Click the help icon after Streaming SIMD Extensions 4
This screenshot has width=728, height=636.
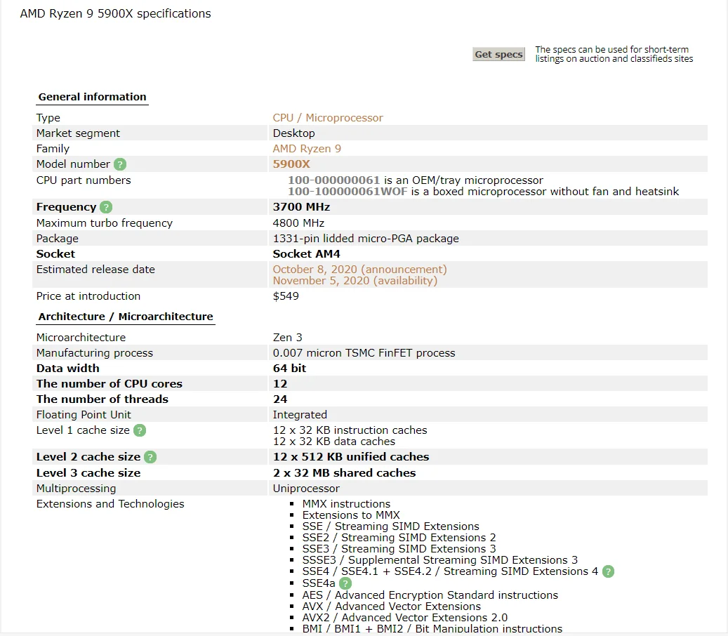tap(608, 571)
